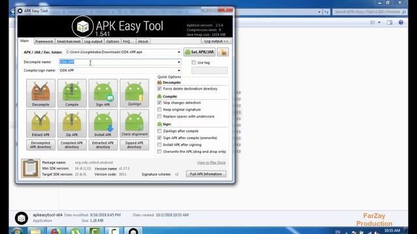Click the view options icon in Explorer window

(373, 23)
